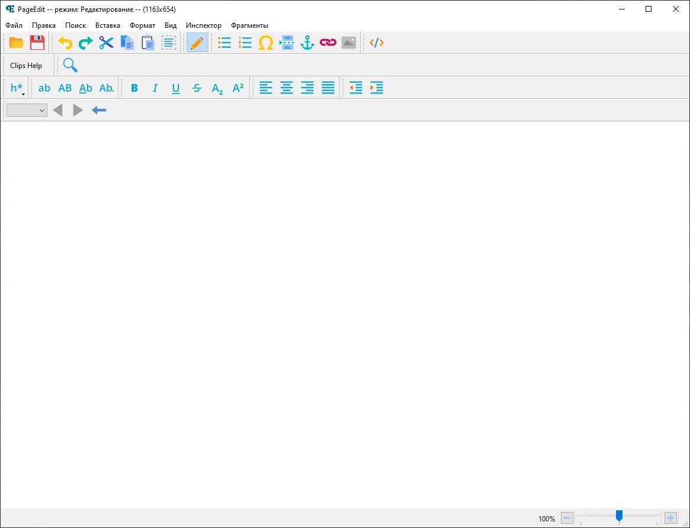Click the Clips Help button
The width and height of the screenshot is (690, 528).
pyautogui.click(x=26, y=66)
